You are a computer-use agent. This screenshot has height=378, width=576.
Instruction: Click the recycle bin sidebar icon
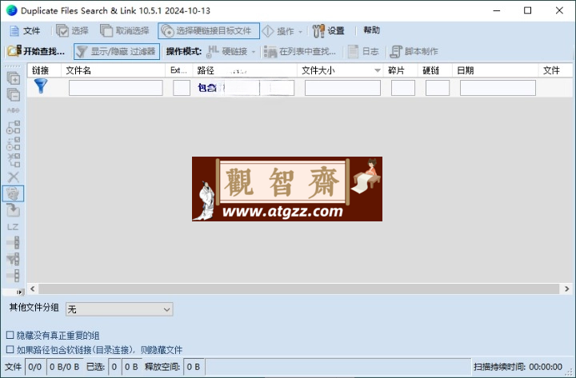14,193
